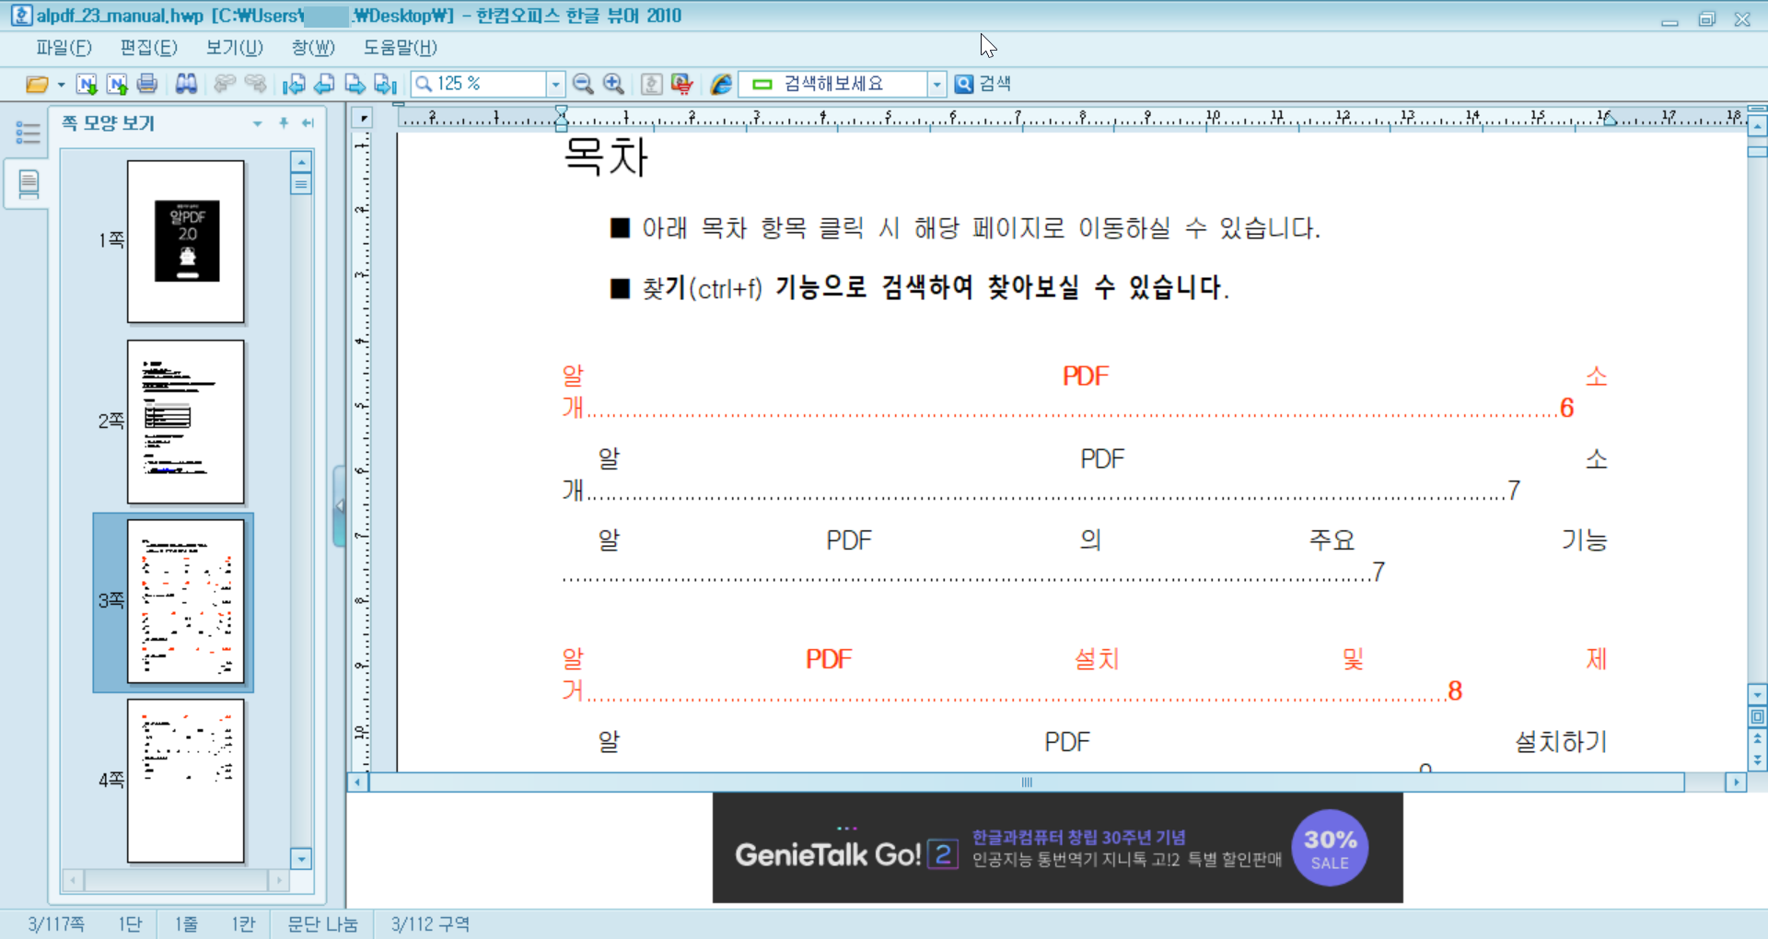Launch the Internet Explorer icon

click(721, 84)
